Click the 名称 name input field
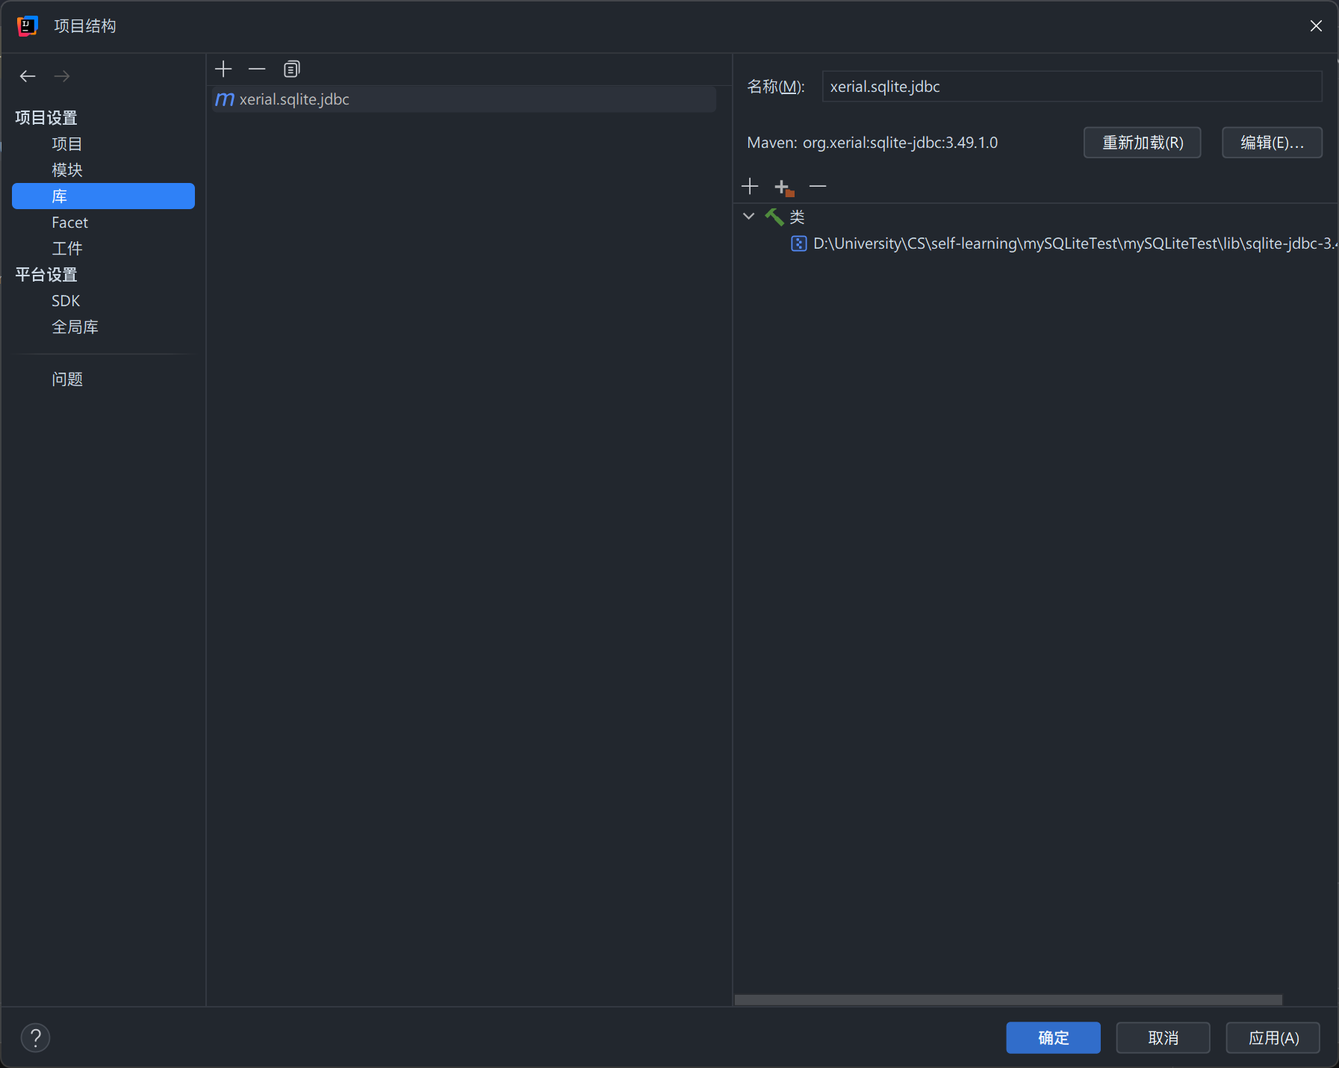This screenshot has width=1339, height=1068. coord(1071,87)
